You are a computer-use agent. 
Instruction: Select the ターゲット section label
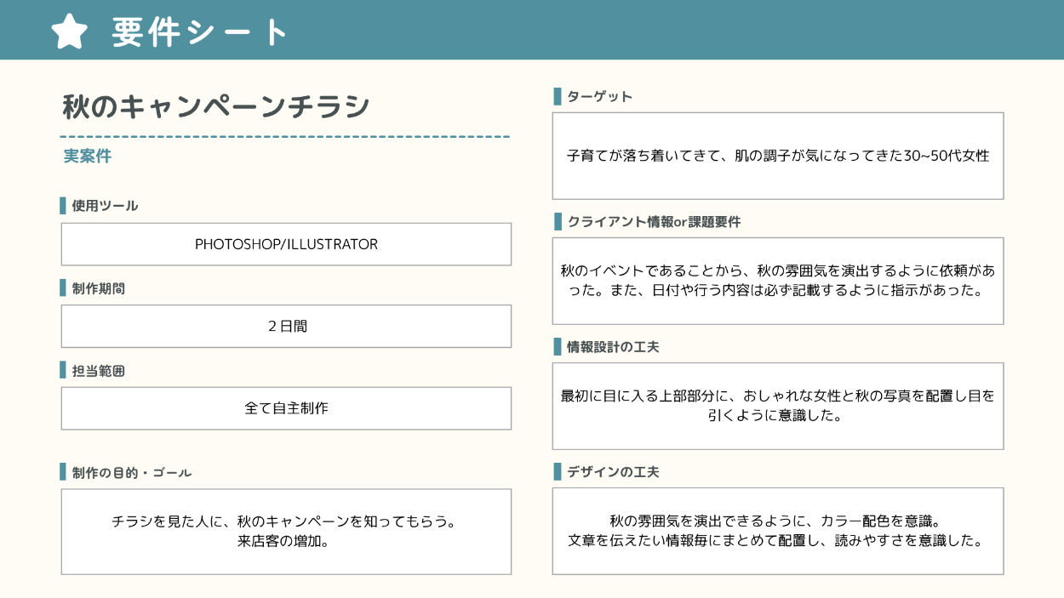coord(599,97)
